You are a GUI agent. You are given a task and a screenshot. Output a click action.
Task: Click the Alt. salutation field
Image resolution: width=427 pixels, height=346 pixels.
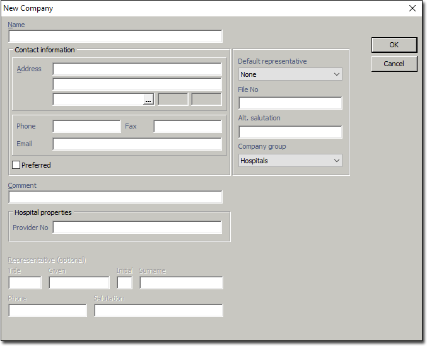tap(290, 132)
